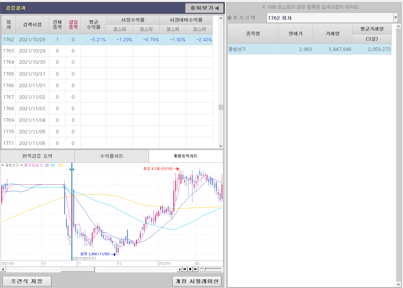Screen dimensions: 403x288
Task: Click the -3.21% average return cell
Action: pyautogui.click(x=93, y=40)
